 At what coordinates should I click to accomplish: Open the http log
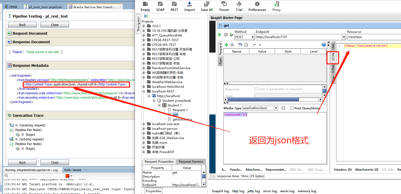point(238,191)
